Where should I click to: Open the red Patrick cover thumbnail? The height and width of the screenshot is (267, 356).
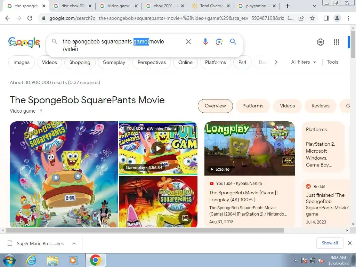coord(158,202)
